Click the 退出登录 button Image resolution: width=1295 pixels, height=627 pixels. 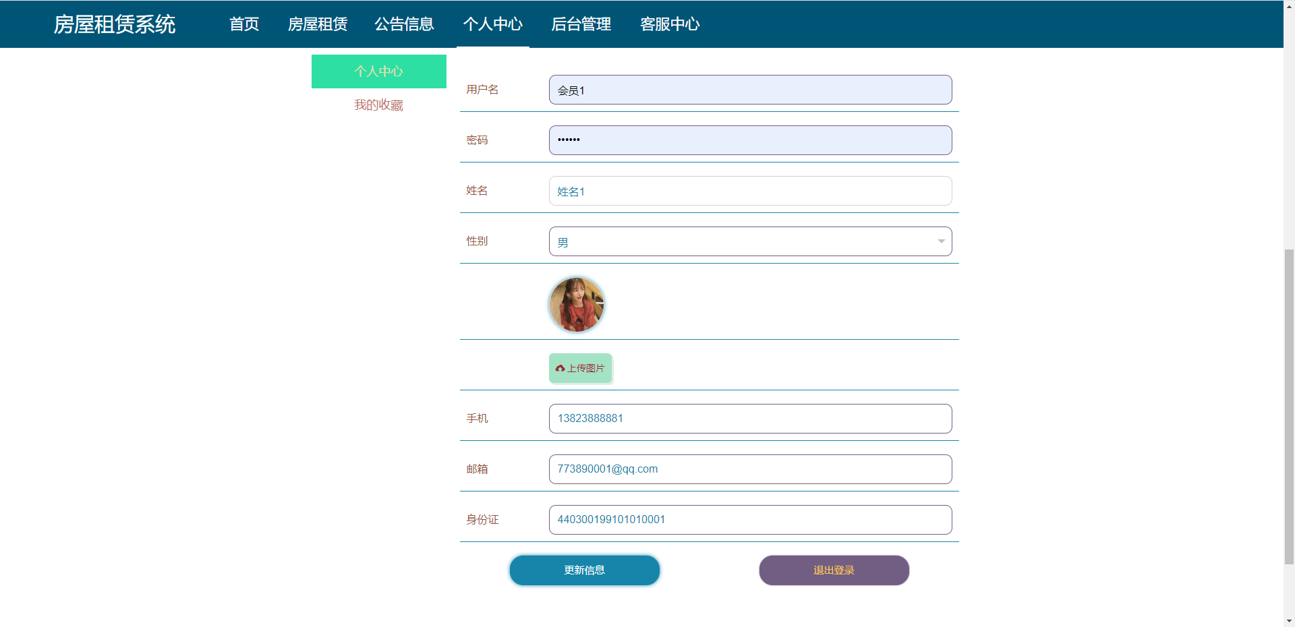(834, 570)
